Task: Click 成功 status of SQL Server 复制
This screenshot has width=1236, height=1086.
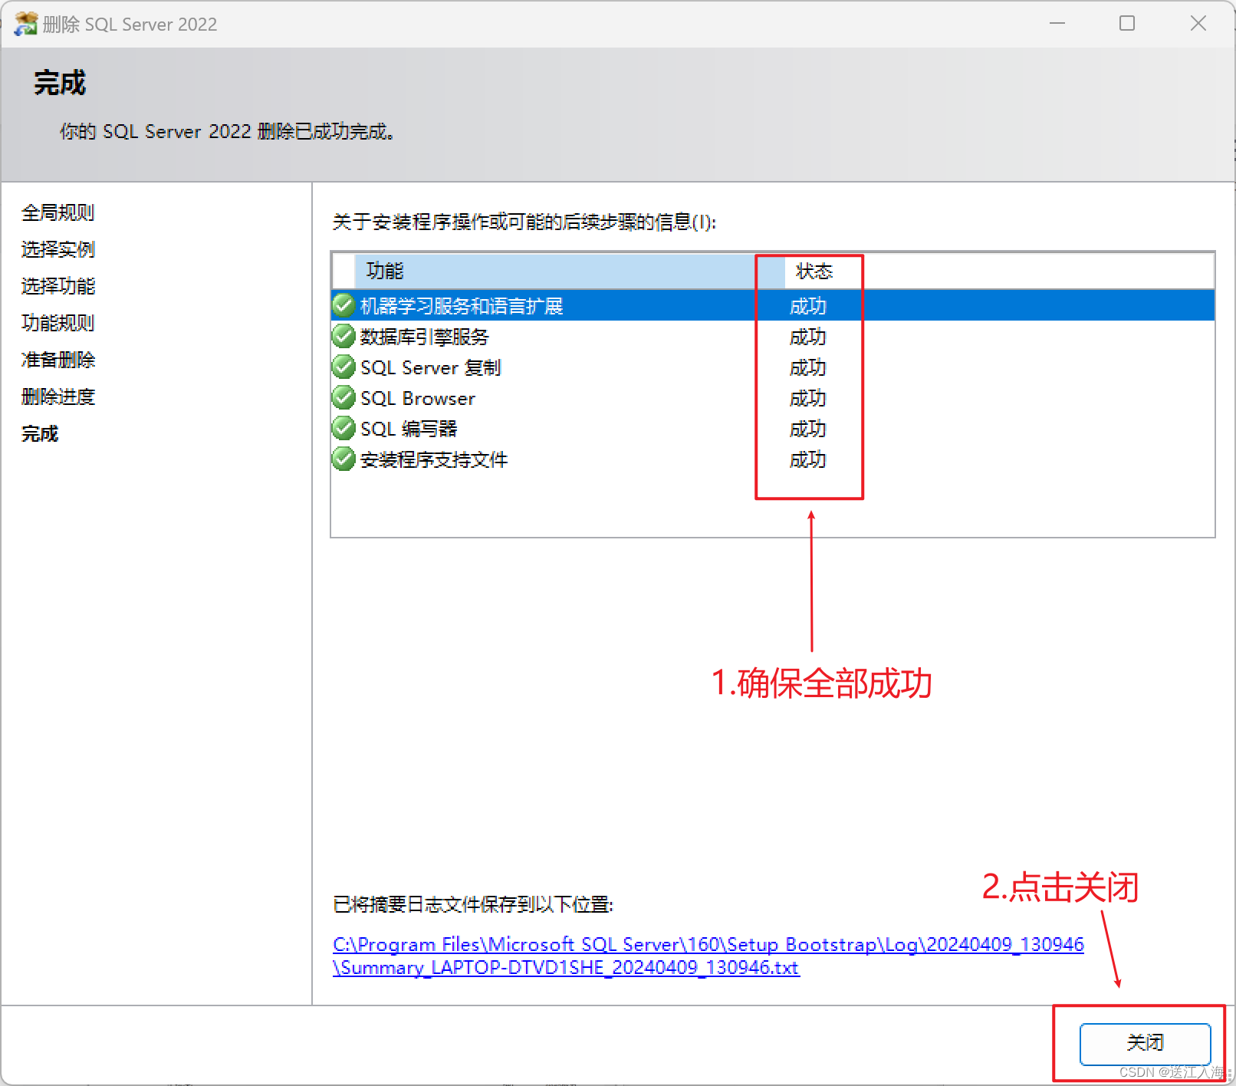Action: (808, 367)
